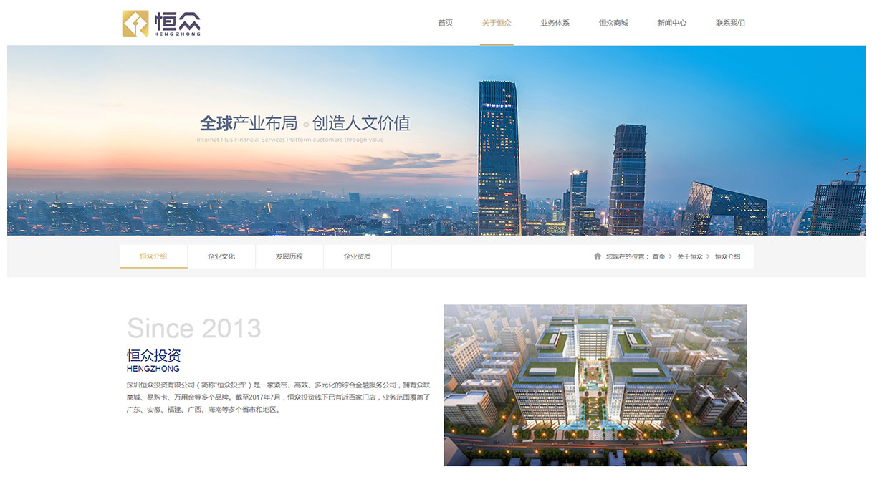This screenshot has height=487, width=872.
Task: Switch to the 恒众介绍 sub-tab
Action: [153, 256]
